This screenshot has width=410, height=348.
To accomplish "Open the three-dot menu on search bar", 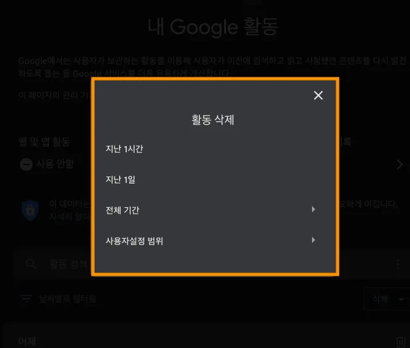I will [x=398, y=264].
